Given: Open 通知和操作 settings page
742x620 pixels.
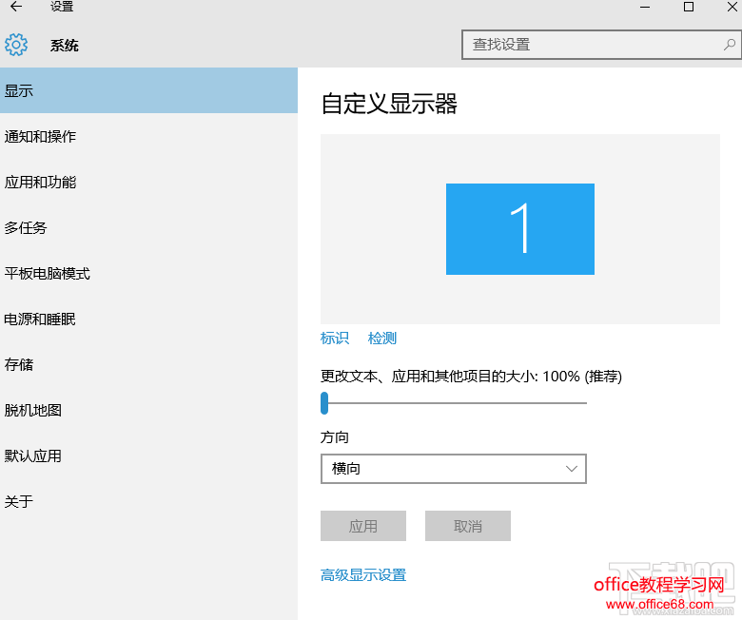Looking at the screenshot, I should pyautogui.click(x=148, y=136).
